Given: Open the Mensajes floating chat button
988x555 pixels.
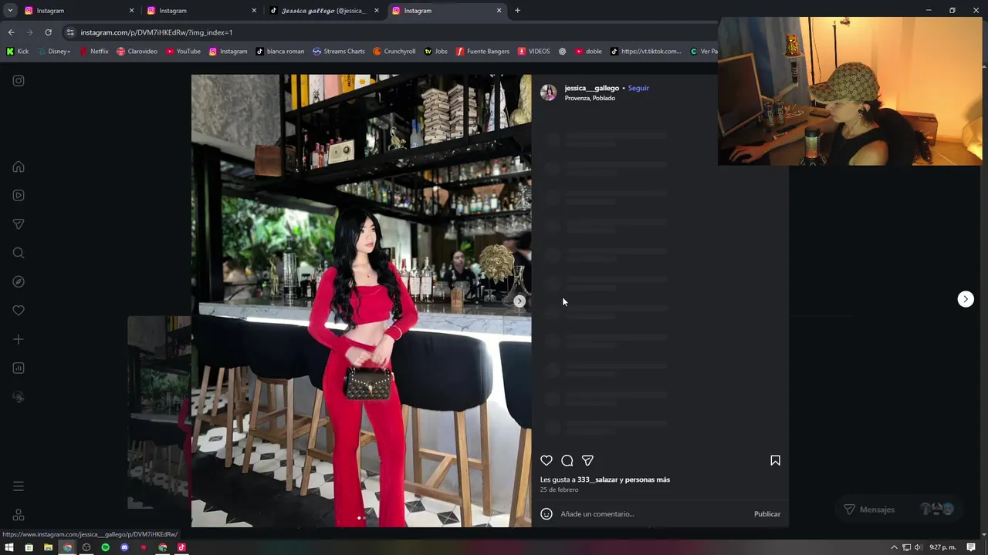Looking at the screenshot, I should click(899, 510).
